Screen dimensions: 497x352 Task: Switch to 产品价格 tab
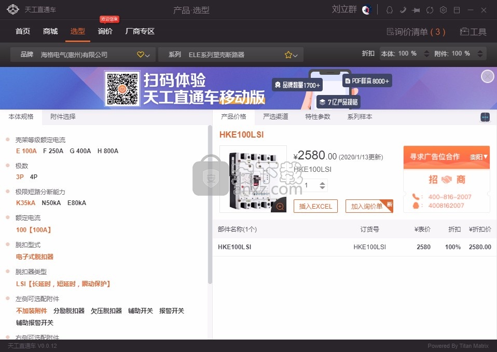(233, 117)
